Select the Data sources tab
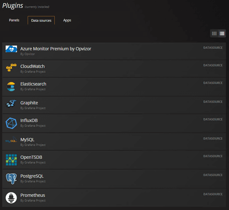Viewport: 229px width, 210px height. click(x=41, y=20)
